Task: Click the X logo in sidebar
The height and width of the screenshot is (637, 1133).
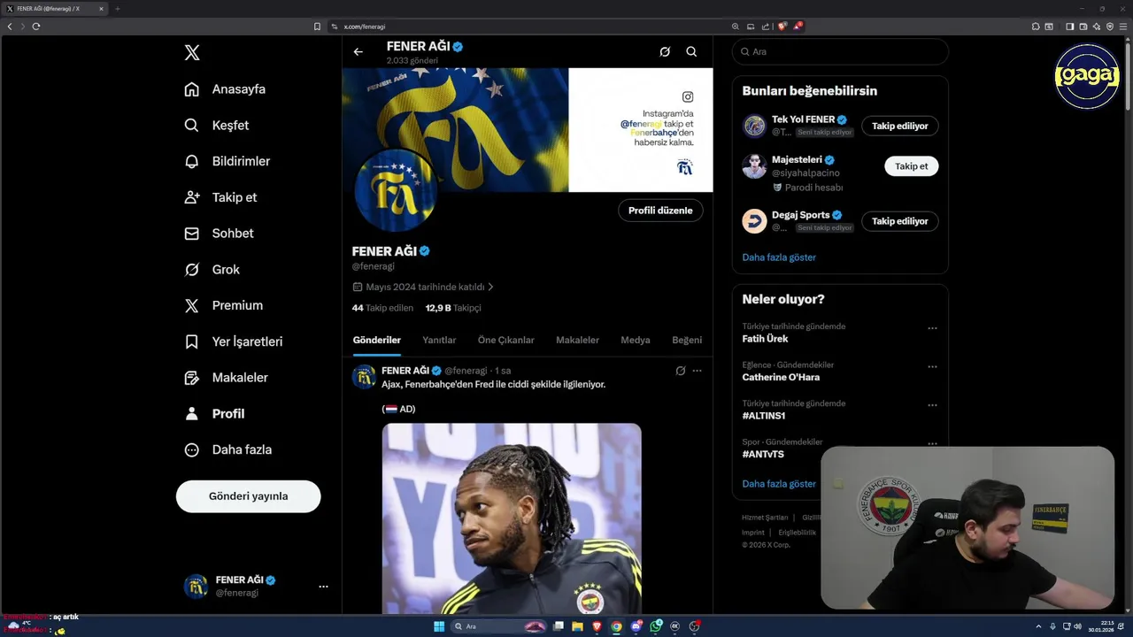Action: (x=192, y=53)
